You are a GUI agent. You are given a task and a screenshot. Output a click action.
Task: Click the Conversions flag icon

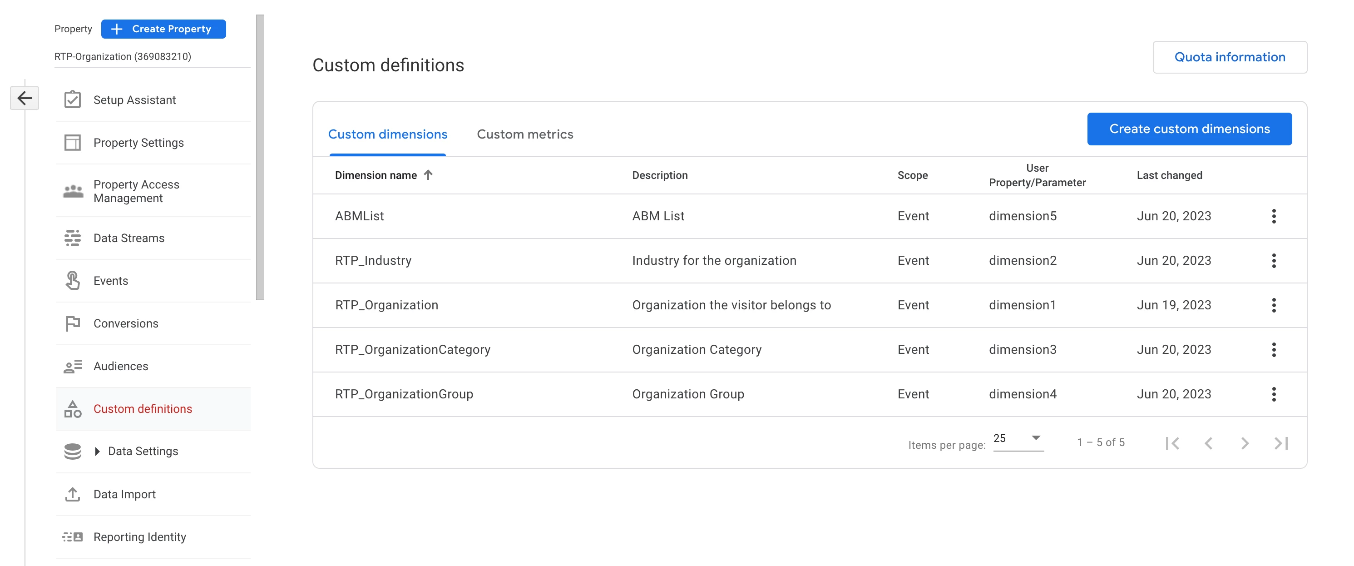[73, 323]
